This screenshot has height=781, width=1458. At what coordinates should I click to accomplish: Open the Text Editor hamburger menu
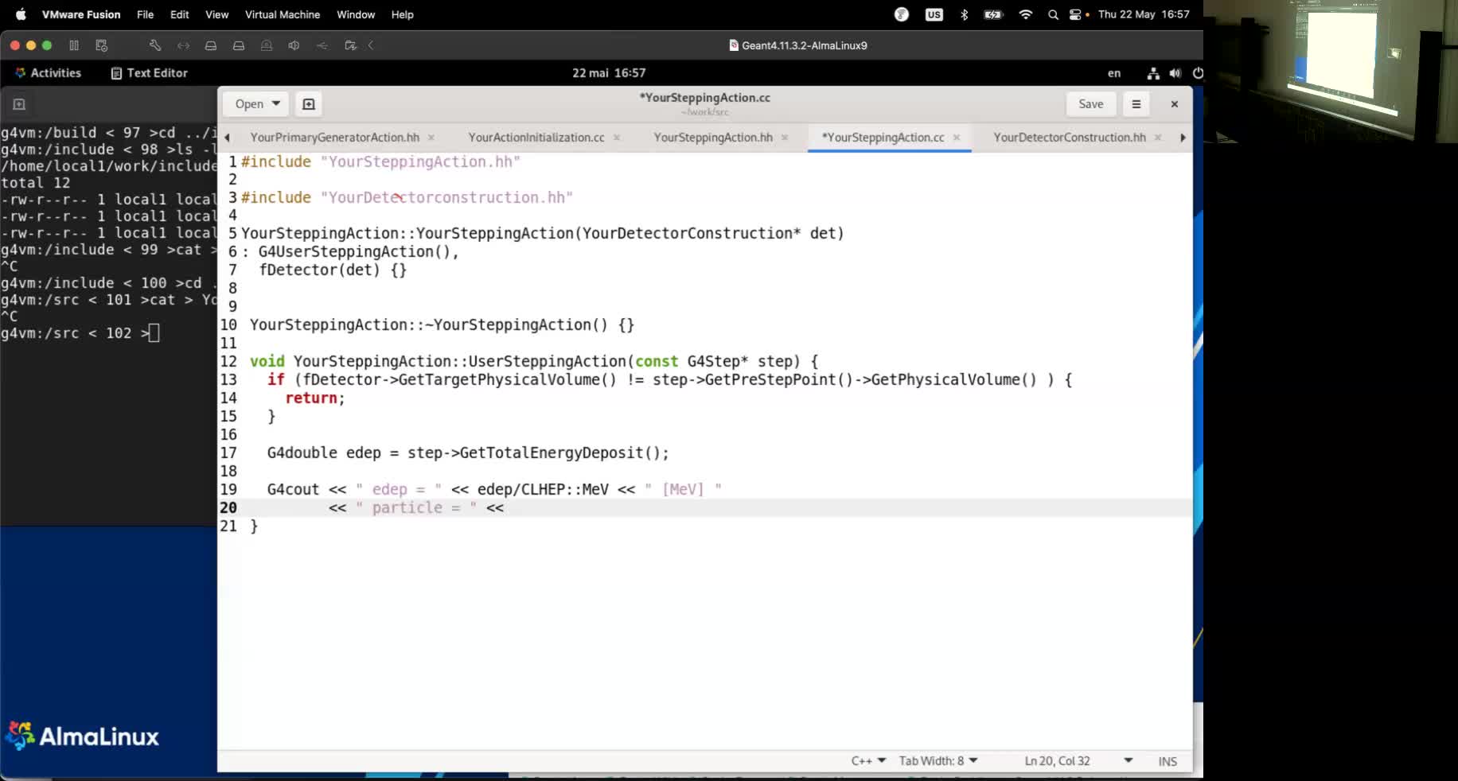pos(1136,103)
